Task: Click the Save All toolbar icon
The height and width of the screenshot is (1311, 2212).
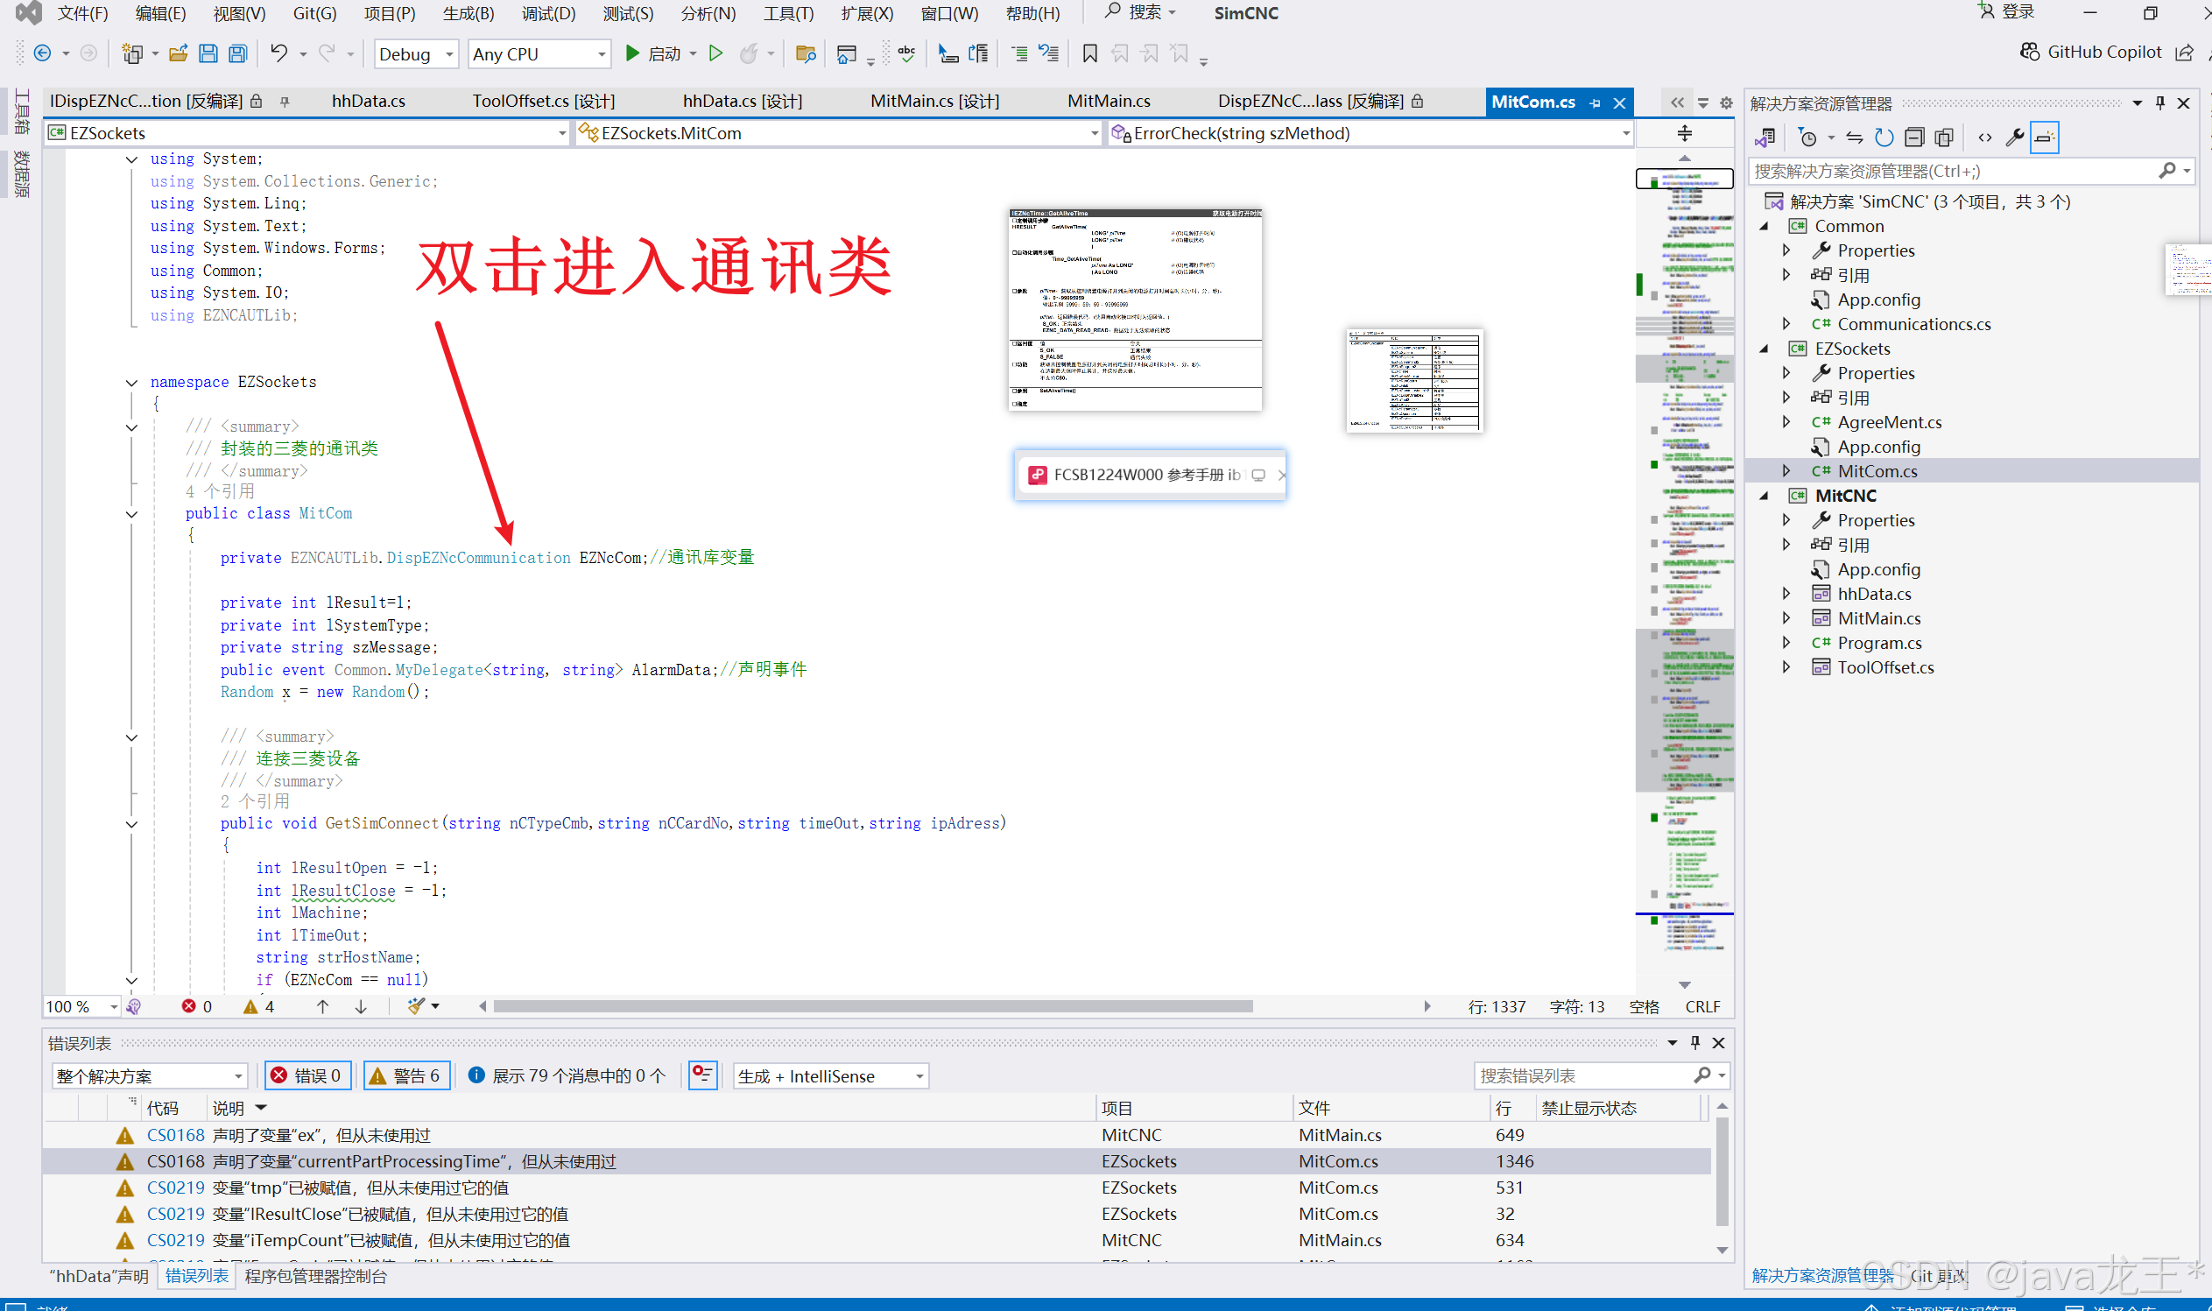Action: click(237, 54)
